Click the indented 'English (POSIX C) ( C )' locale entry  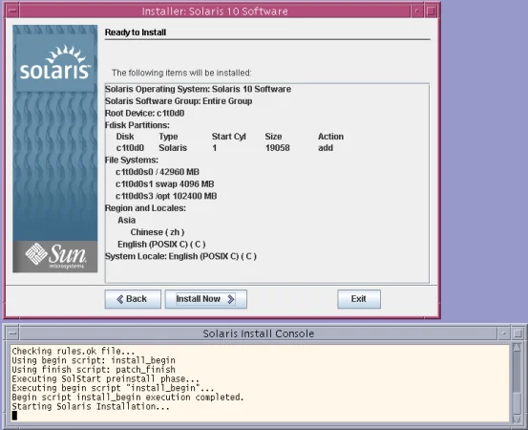(161, 244)
